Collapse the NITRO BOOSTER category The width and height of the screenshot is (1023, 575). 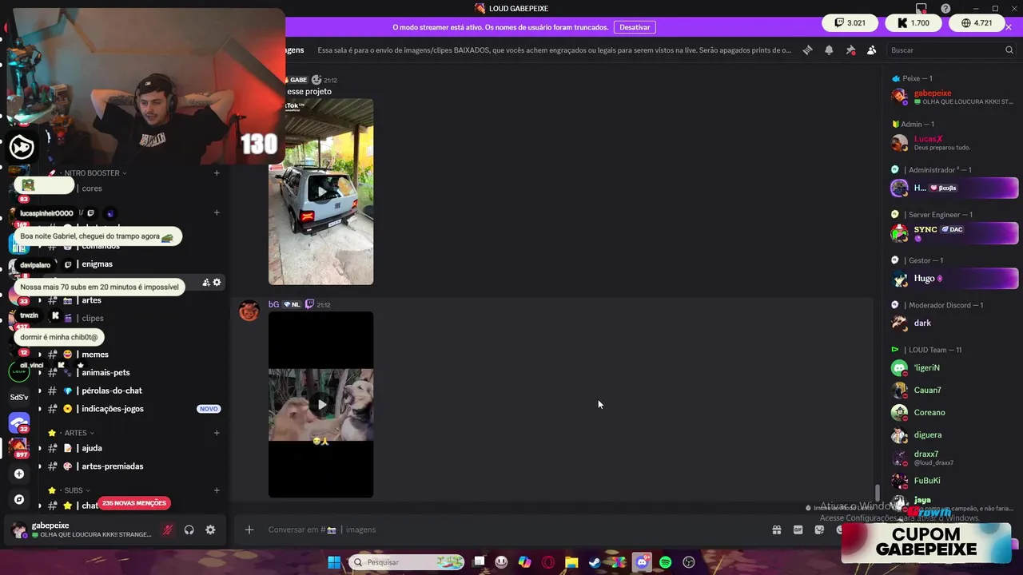[x=91, y=172]
